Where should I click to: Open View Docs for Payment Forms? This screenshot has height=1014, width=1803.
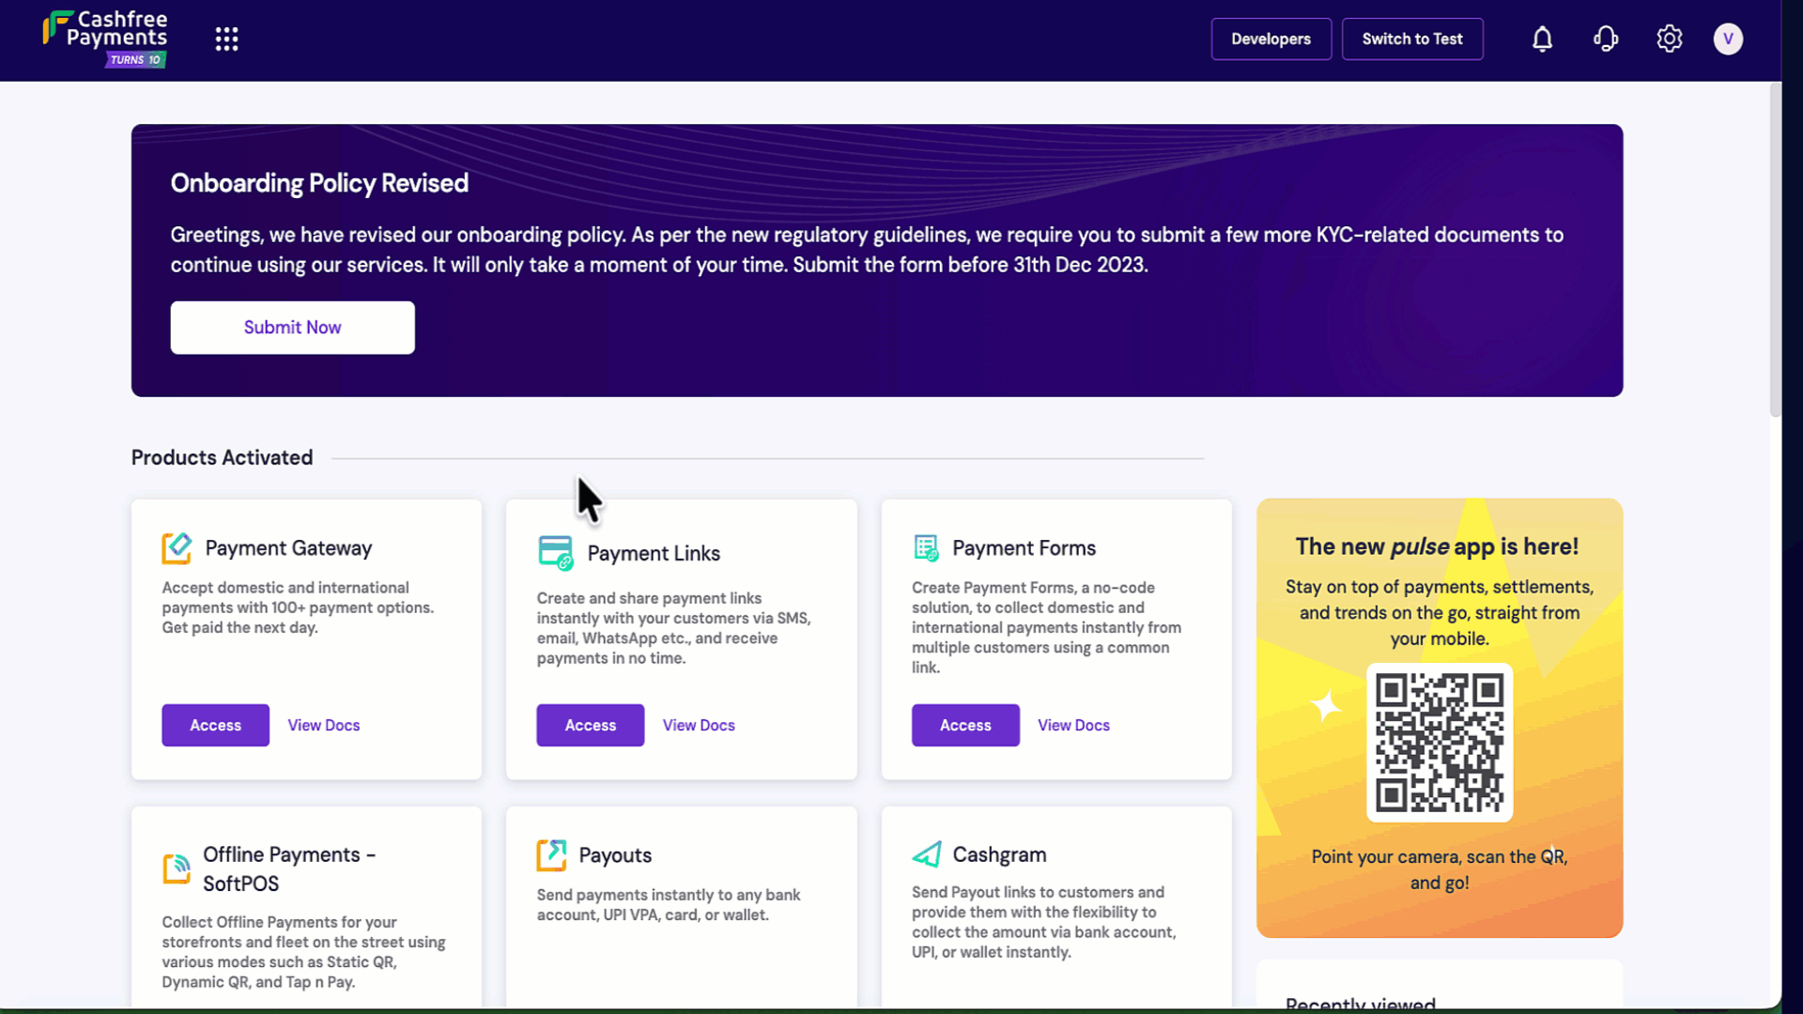pos(1073,725)
